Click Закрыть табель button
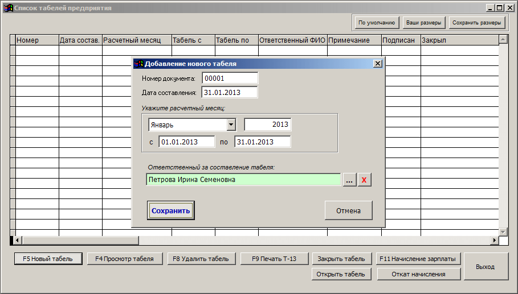 (x=341, y=259)
